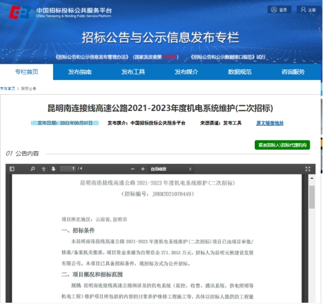Open the 原文链接地址 link

[x=270, y=123]
